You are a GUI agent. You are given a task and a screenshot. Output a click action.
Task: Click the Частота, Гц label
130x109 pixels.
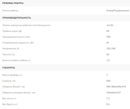pos(9,54)
